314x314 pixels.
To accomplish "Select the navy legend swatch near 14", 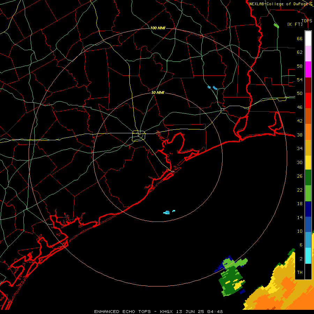I will pos(308,209).
